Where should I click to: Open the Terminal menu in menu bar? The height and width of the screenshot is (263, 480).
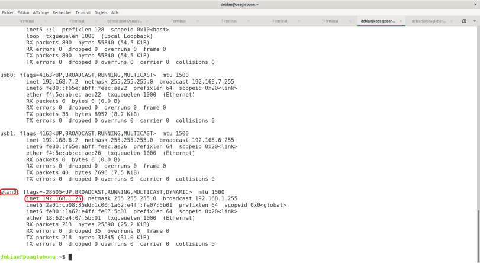(83, 12)
